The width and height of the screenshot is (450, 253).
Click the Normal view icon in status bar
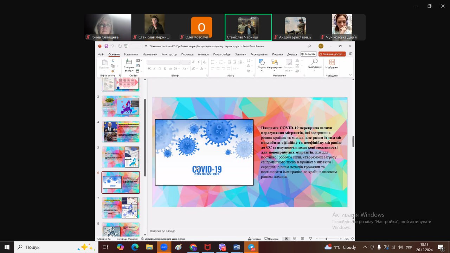(286, 239)
